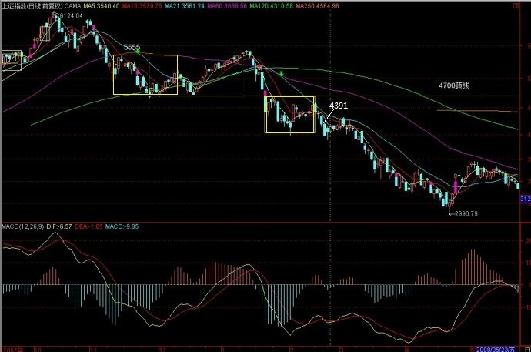
Task: Click the green down arrow near 5555
Action: point(138,58)
